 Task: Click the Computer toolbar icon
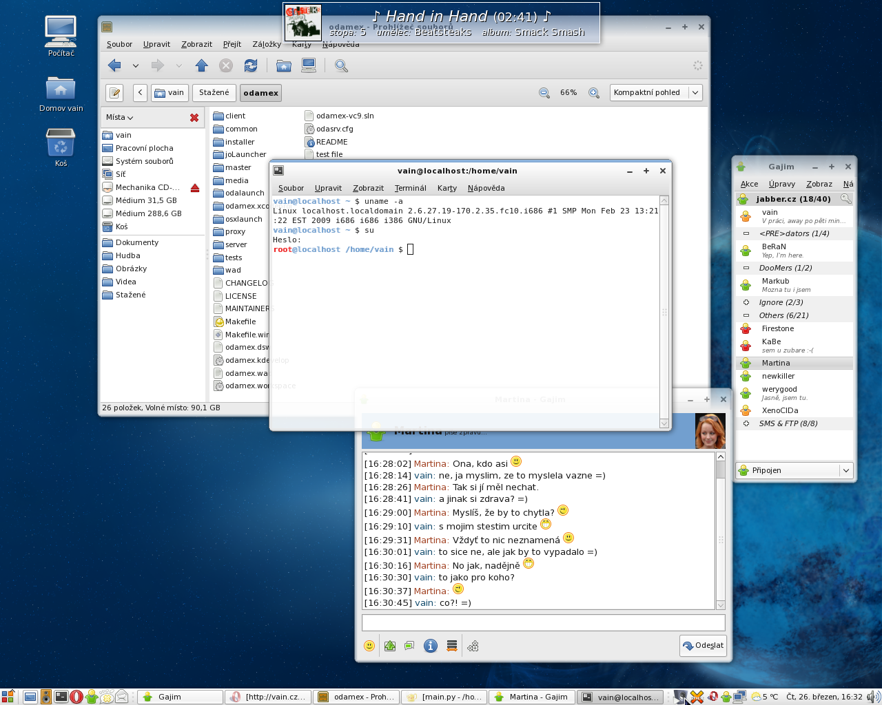point(309,65)
